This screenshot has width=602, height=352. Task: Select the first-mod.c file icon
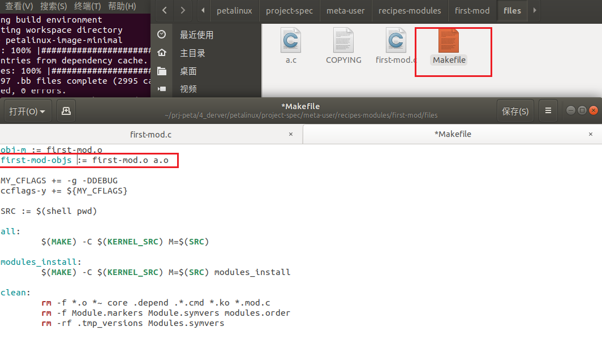[x=395, y=40]
